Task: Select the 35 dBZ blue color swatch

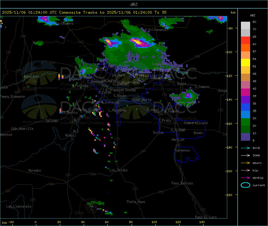Action: [x=245, y=107]
